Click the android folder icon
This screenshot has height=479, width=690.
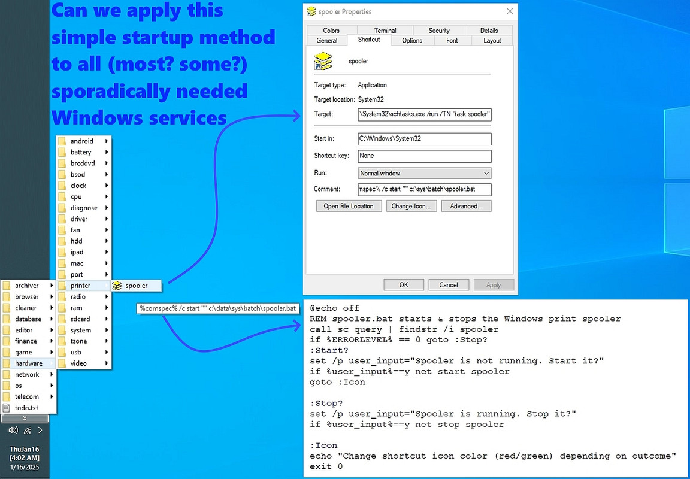click(x=62, y=141)
